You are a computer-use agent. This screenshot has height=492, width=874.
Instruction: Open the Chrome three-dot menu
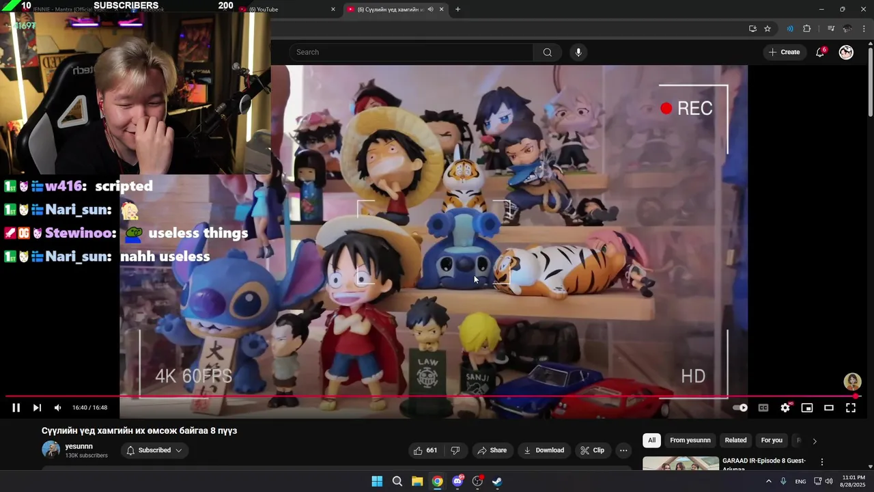pyautogui.click(x=864, y=29)
